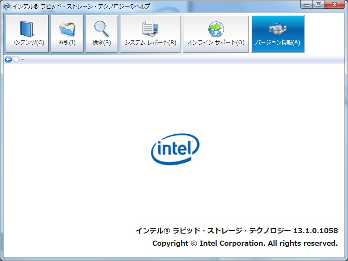Click the Copyright © Intel Corporation line
The width and height of the screenshot is (348, 261).
tap(245, 243)
